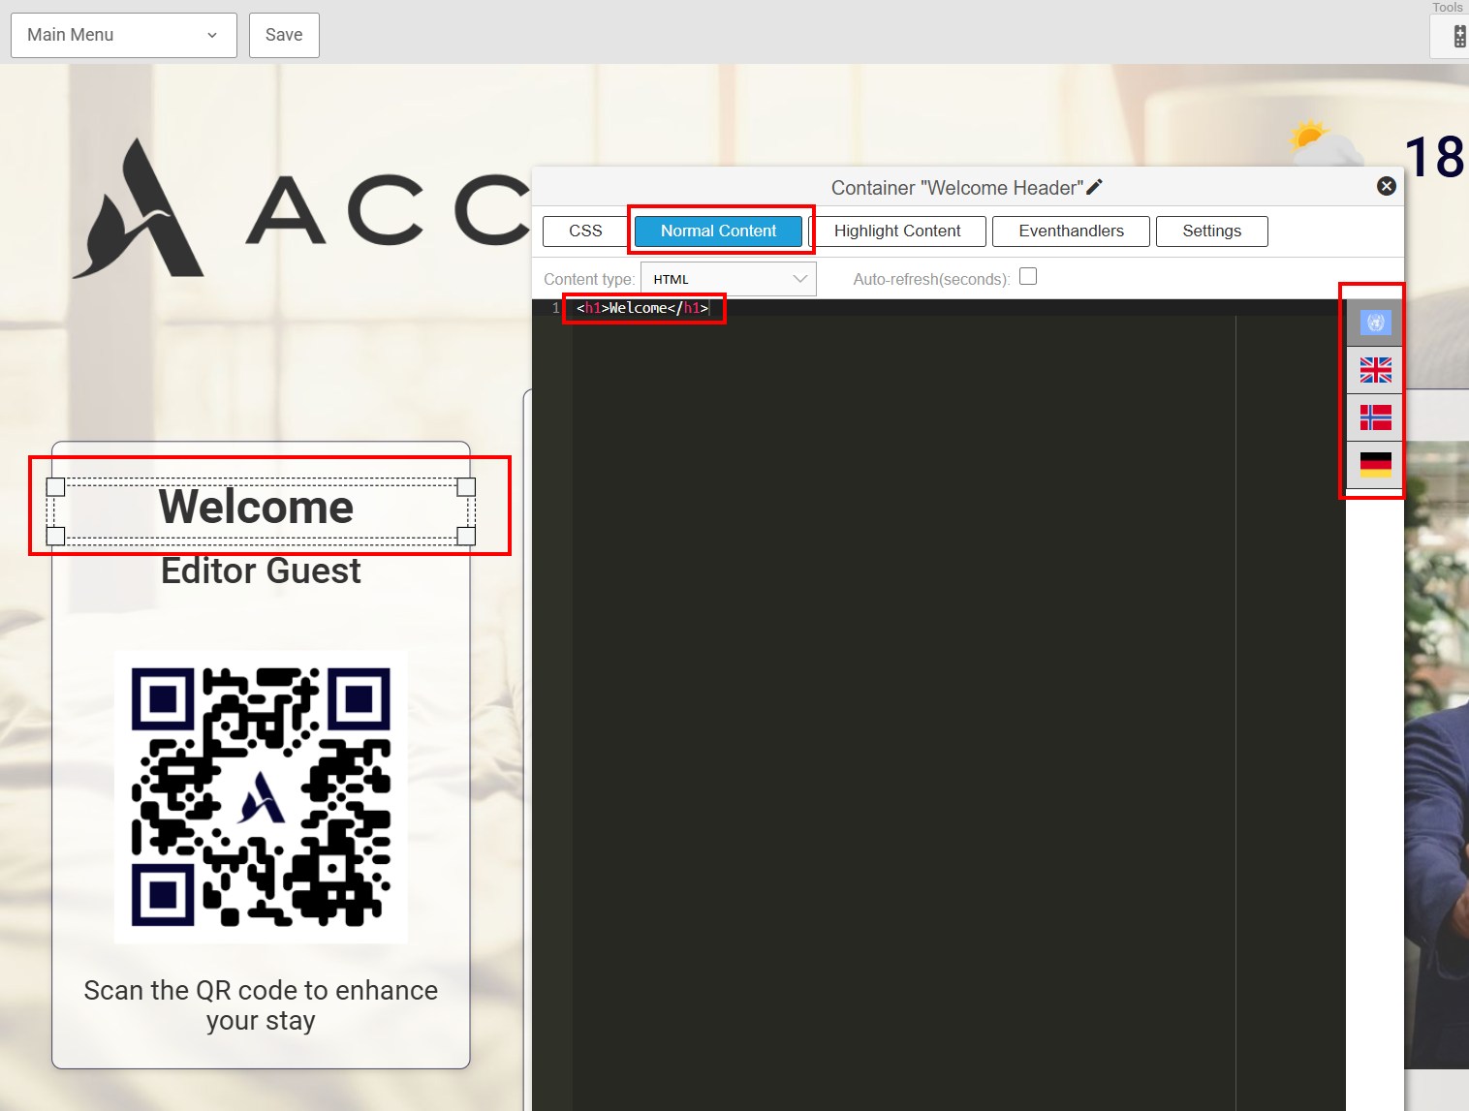Choose the English UK flag
The image size is (1469, 1111).
(1375, 370)
